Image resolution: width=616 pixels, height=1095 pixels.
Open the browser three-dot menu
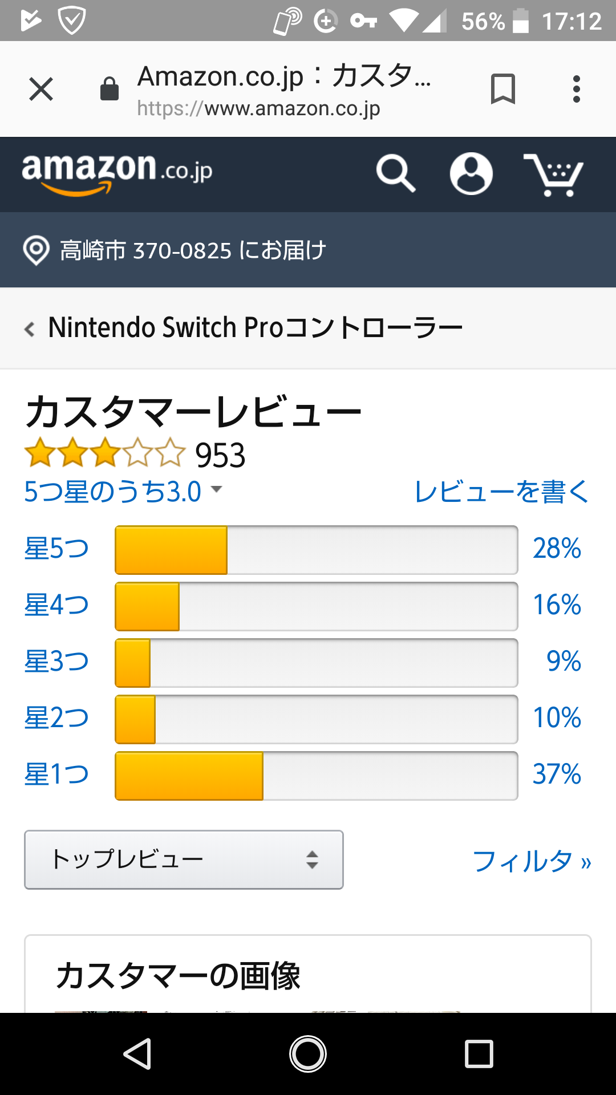[x=577, y=90]
